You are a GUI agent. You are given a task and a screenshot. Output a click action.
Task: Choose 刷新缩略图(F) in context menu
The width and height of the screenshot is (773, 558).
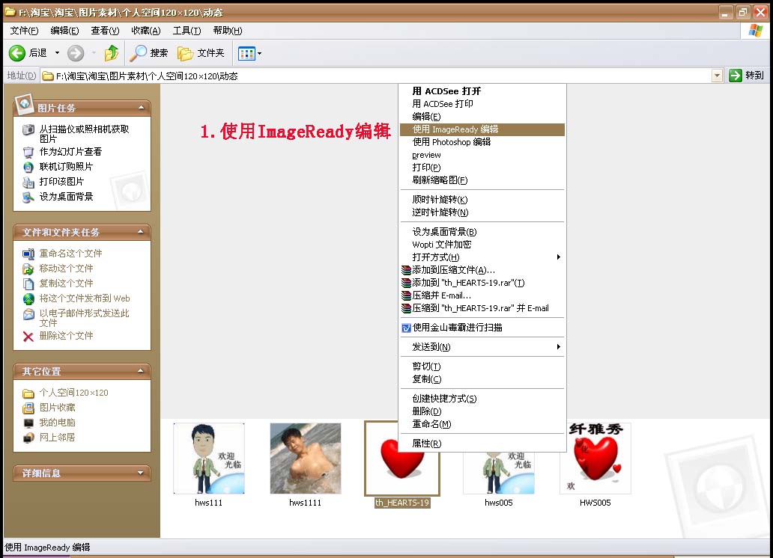point(482,181)
